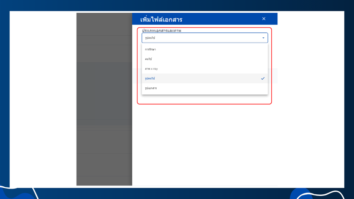Screen dimensions: 354x199
Task: Select the การรักษา option
Action: (x=205, y=49)
